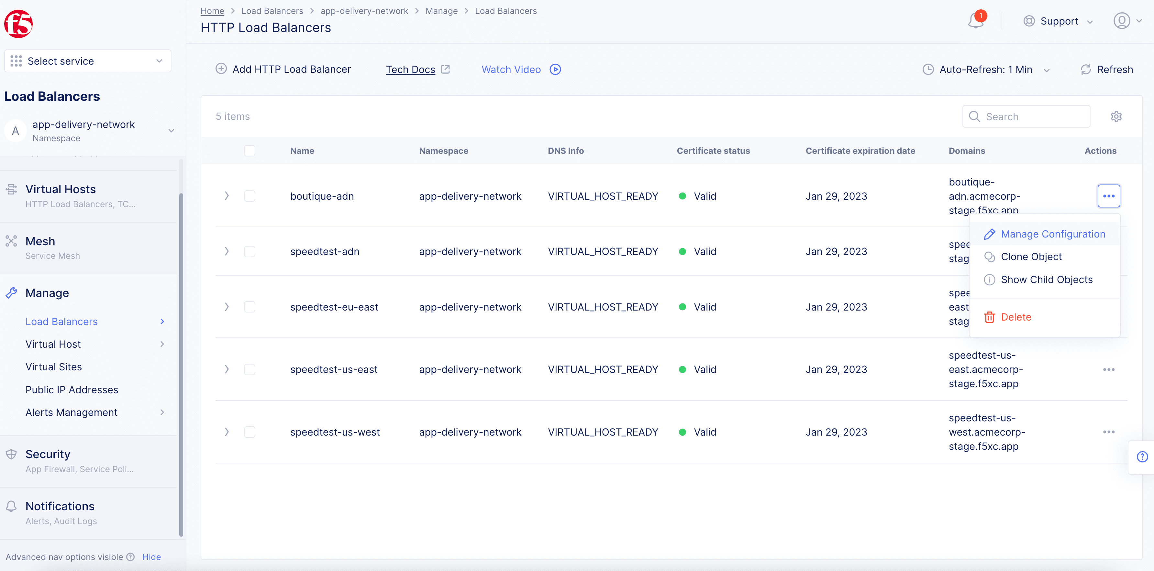Click the Watch Video play icon
Viewport: 1154px width, 571px height.
(555, 69)
